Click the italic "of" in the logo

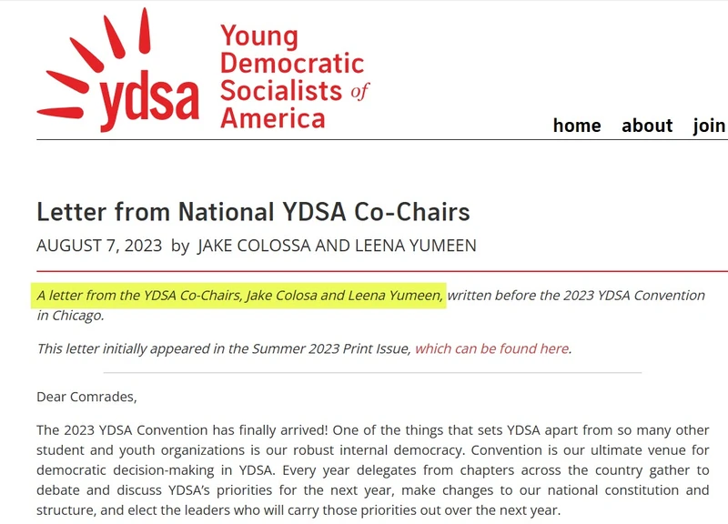pos(360,91)
